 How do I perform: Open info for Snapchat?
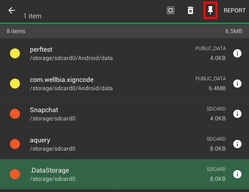pos(237,114)
